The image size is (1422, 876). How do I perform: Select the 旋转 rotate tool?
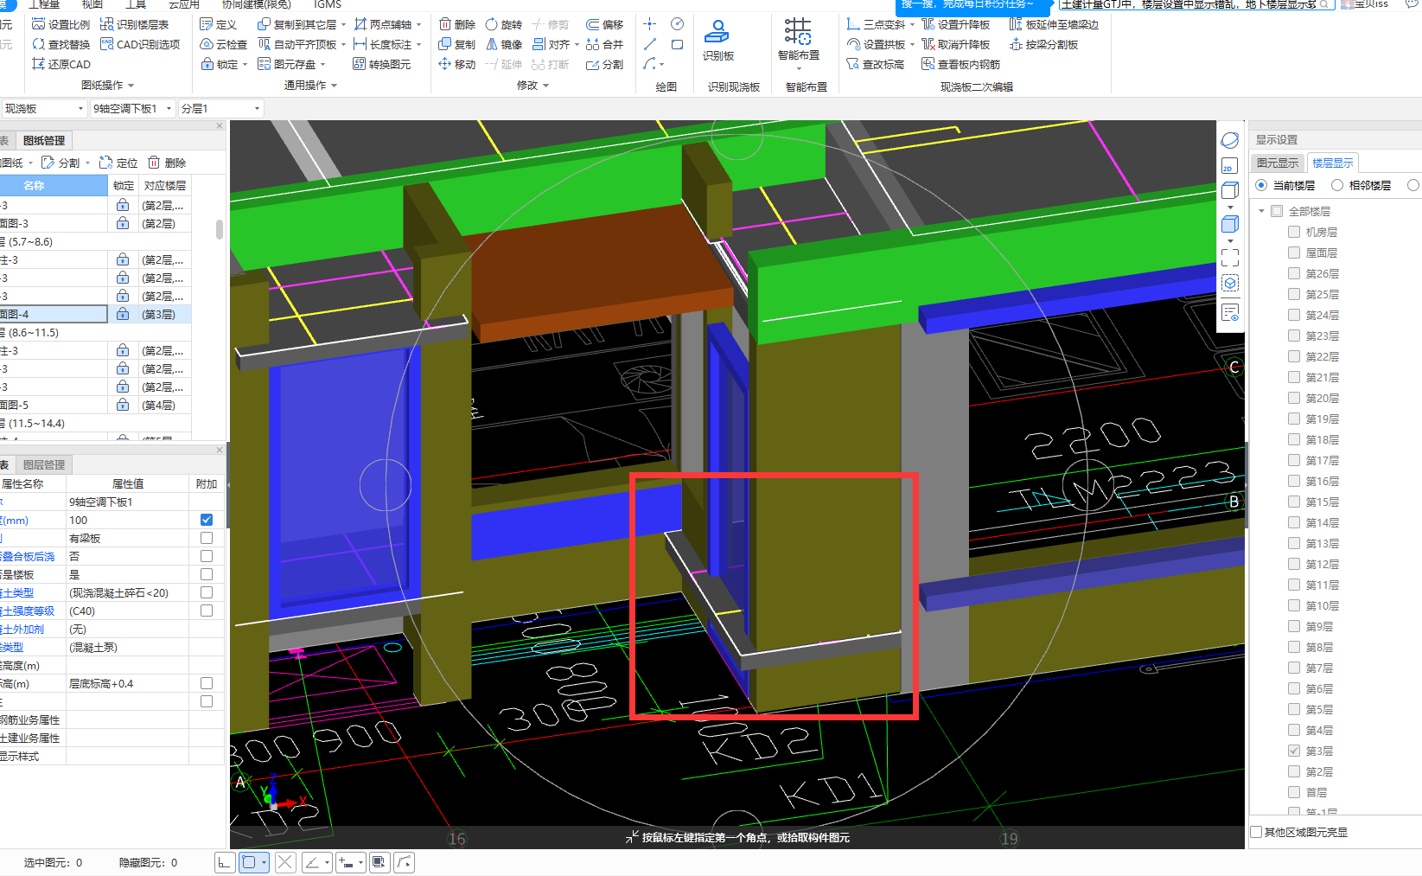(x=503, y=24)
